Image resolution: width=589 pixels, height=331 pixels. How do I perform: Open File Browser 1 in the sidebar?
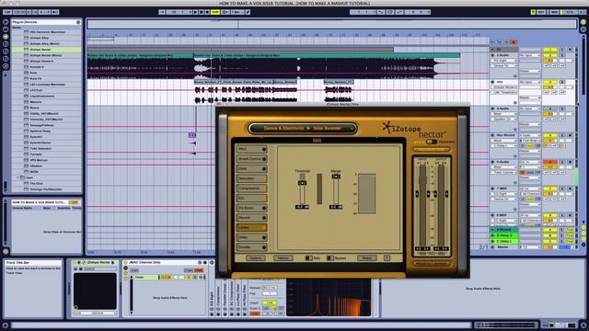click(x=6, y=44)
